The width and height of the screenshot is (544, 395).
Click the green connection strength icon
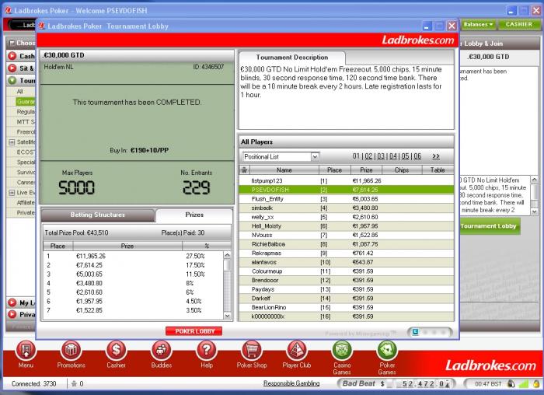coord(523,384)
